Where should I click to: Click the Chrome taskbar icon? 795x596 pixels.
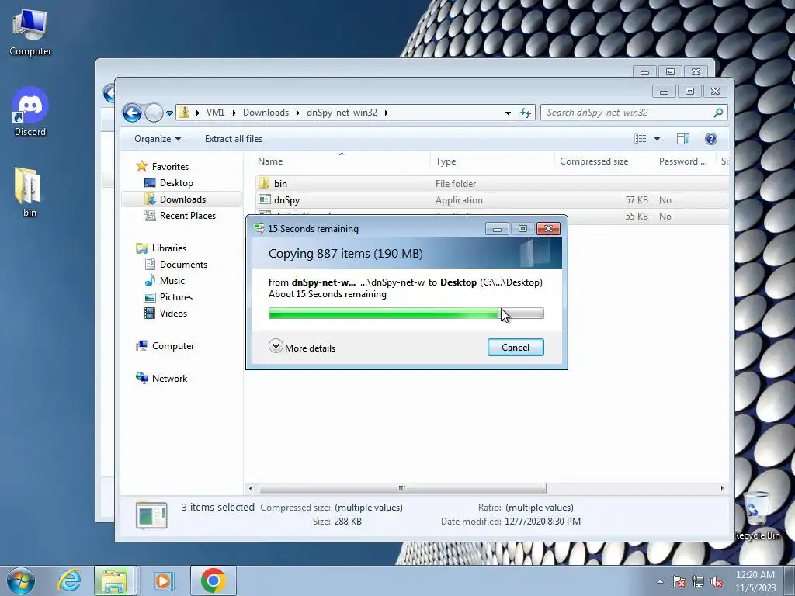[213, 580]
